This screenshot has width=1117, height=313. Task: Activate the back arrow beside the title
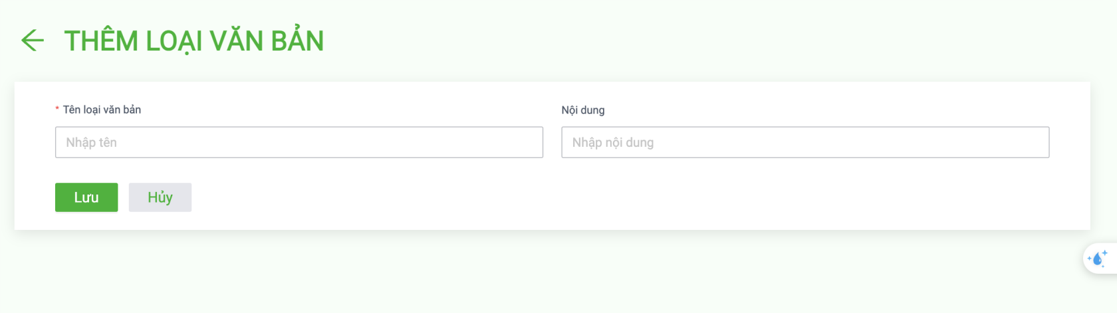[32, 41]
